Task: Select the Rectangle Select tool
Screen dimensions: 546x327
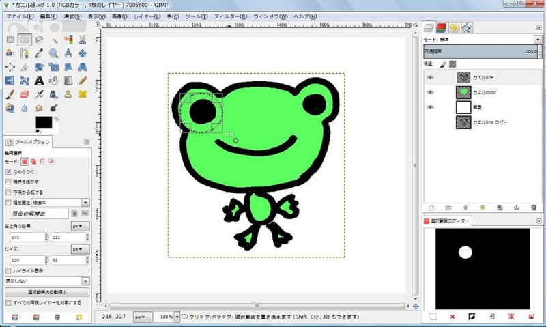Action: [10, 40]
